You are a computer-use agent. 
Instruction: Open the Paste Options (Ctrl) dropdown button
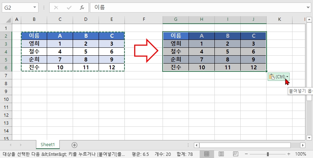pyautogui.click(x=278, y=76)
